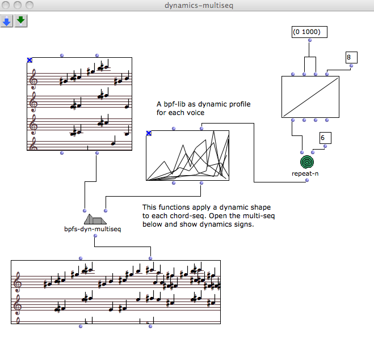Click the outlet dot below the bpfs-dyn-multiseq icon
The height and width of the screenshot is (340, 374).
pyautogui.click(x=95, y=235)
